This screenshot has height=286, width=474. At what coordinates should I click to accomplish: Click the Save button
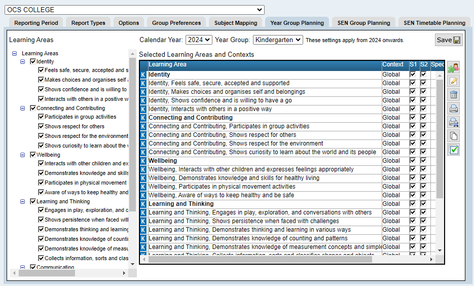tap(448, 40)
